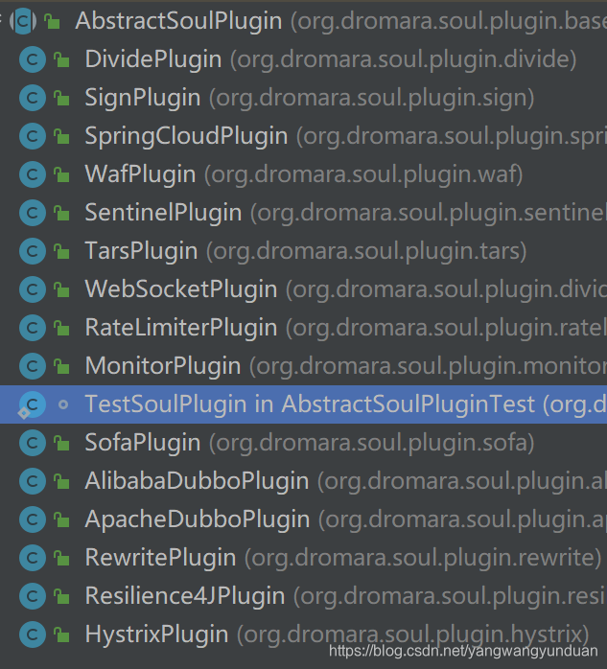Viewport: 607px width, 669px height.
Task: Select the TarsPlugin class name
Action: [141, 251]
